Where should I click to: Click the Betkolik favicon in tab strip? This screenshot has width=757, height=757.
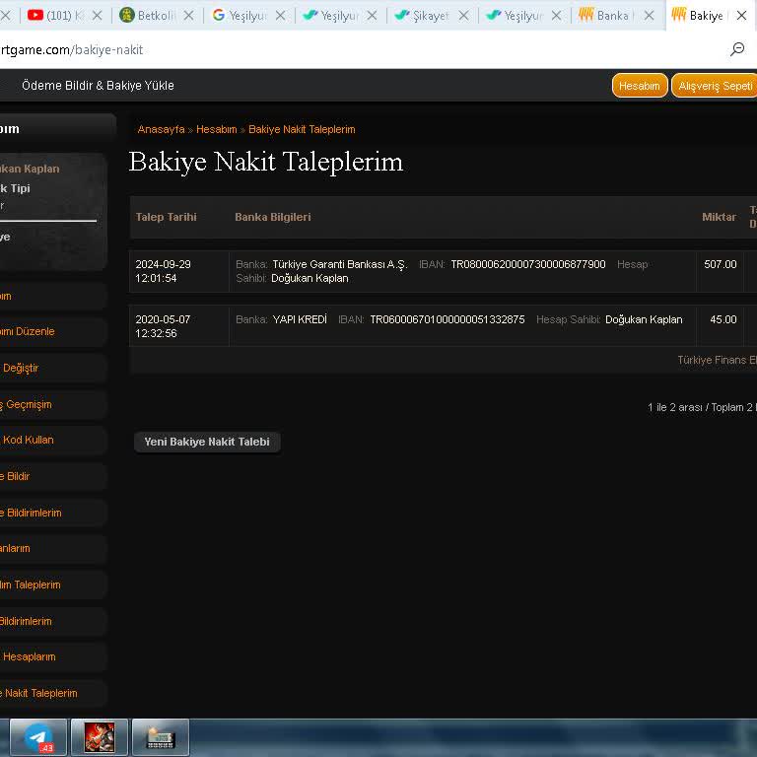(x=126, y=15)
